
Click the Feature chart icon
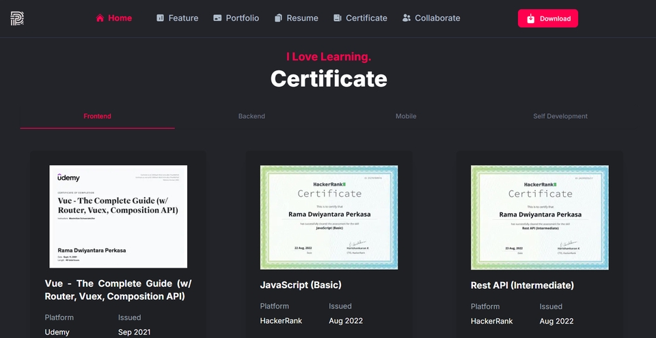click(160, 18)
